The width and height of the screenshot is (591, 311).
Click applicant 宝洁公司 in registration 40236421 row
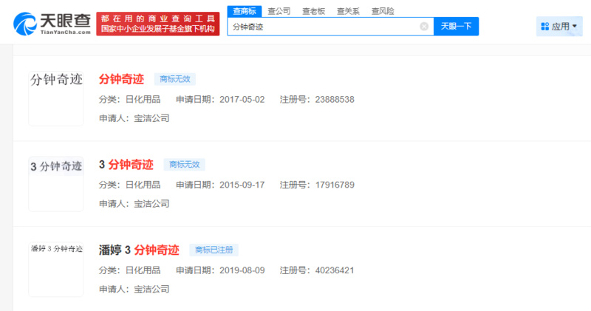(151, 289)
